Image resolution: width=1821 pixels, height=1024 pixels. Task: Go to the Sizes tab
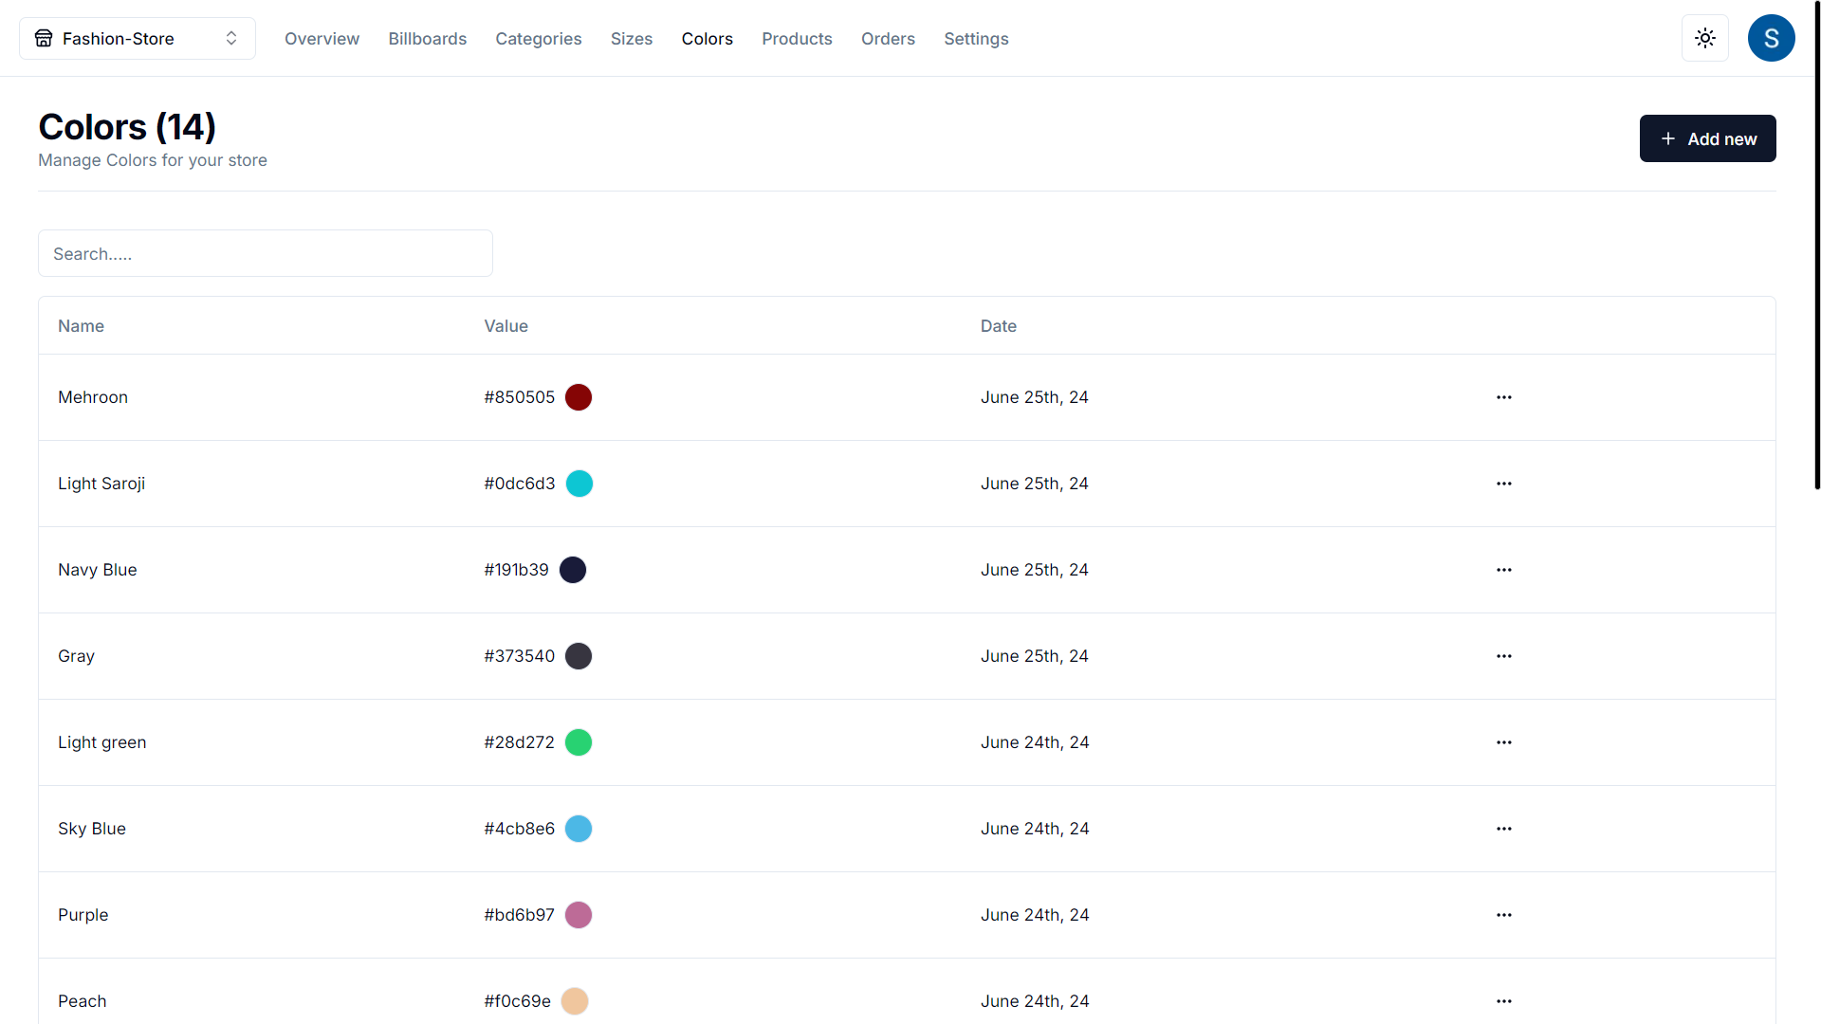click(x=632, y=39)
